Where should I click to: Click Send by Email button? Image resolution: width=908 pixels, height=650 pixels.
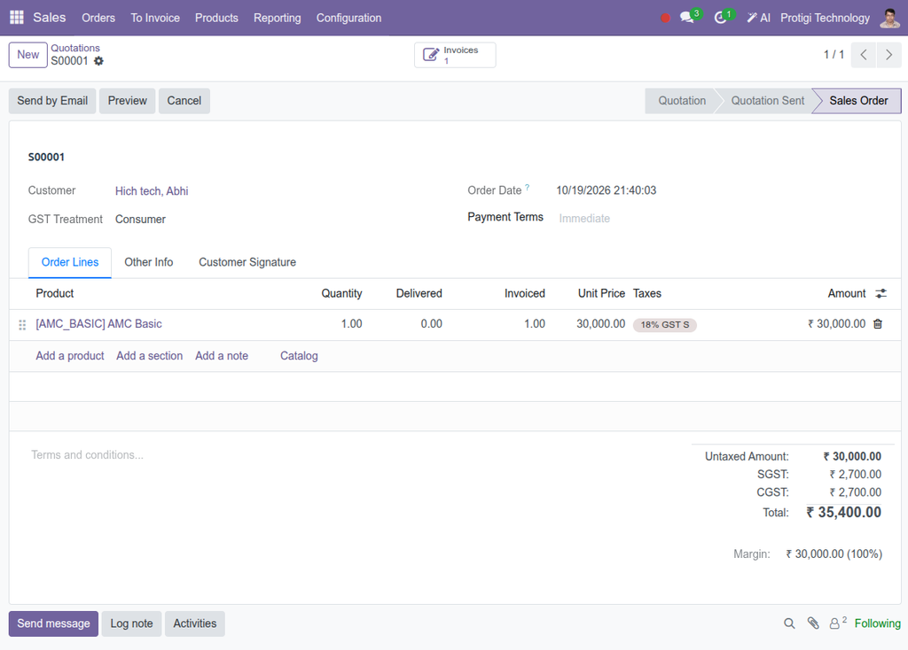pyautogui.click(x=52, y=101)
